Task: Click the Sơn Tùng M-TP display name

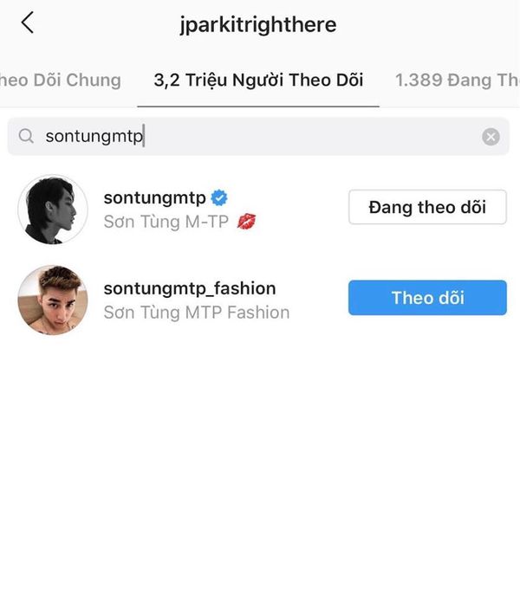Action: tap(166, 222)
